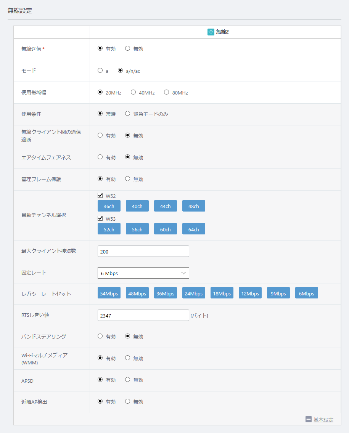
Task: Toggle the 40ch channel button
Action: tap(137, 206)
